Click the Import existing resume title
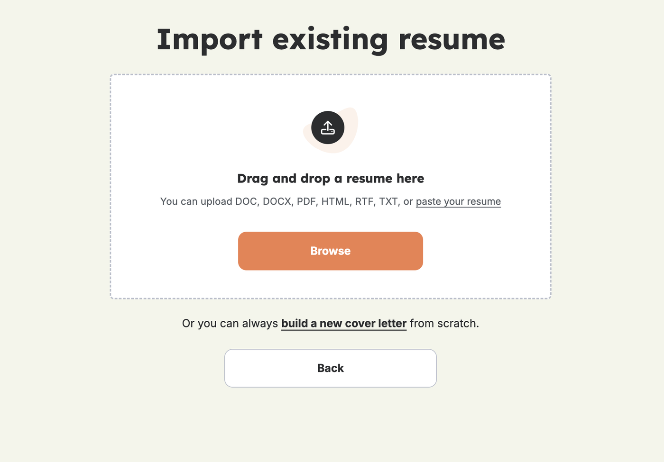Viewport: 664px width, 462px height. click(330, 39)
